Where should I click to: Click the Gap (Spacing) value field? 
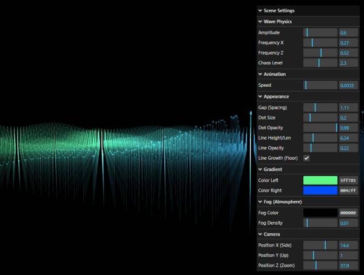(348, 107)
